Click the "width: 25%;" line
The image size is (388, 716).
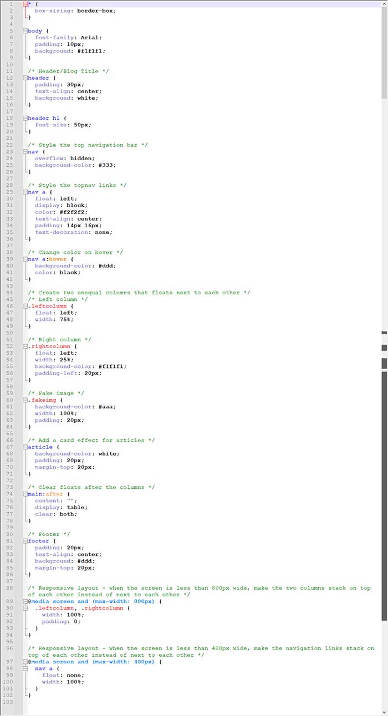pos(55,360)
